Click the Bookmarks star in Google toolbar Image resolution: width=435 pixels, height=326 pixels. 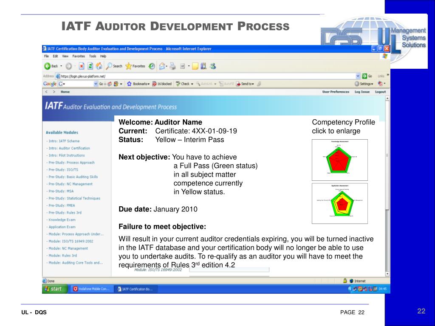click(x=129, y=84)
